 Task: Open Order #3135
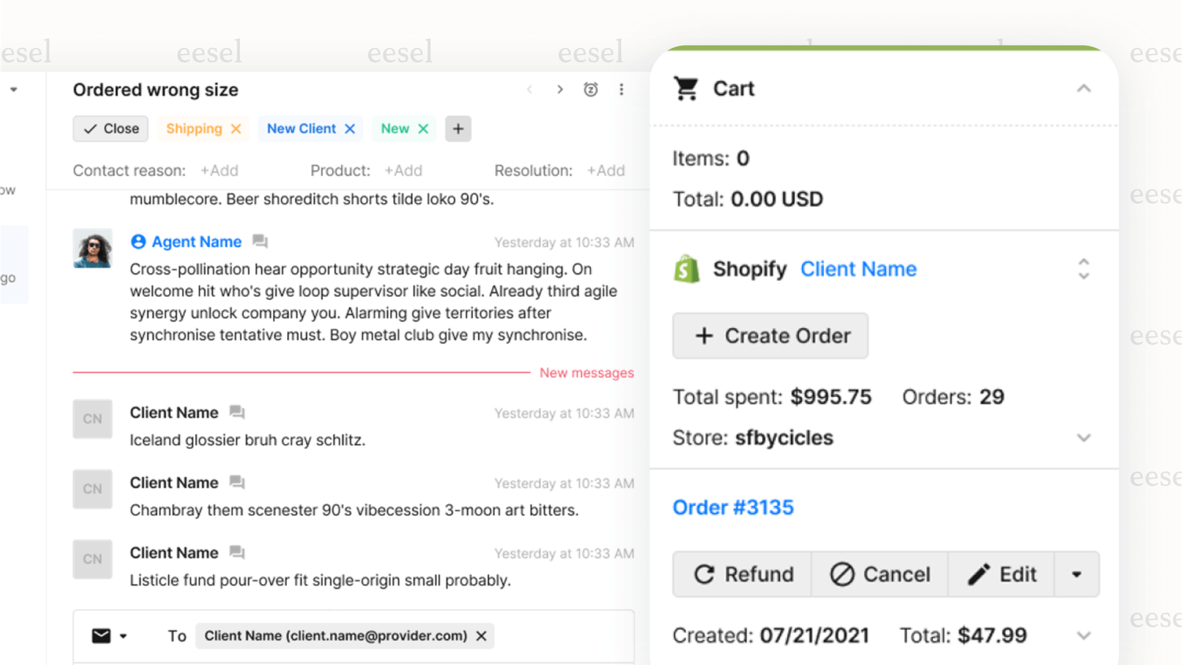pyautogui.click(x=732, y=507)
